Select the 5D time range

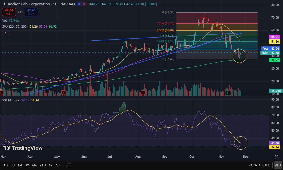click(13, 165)
